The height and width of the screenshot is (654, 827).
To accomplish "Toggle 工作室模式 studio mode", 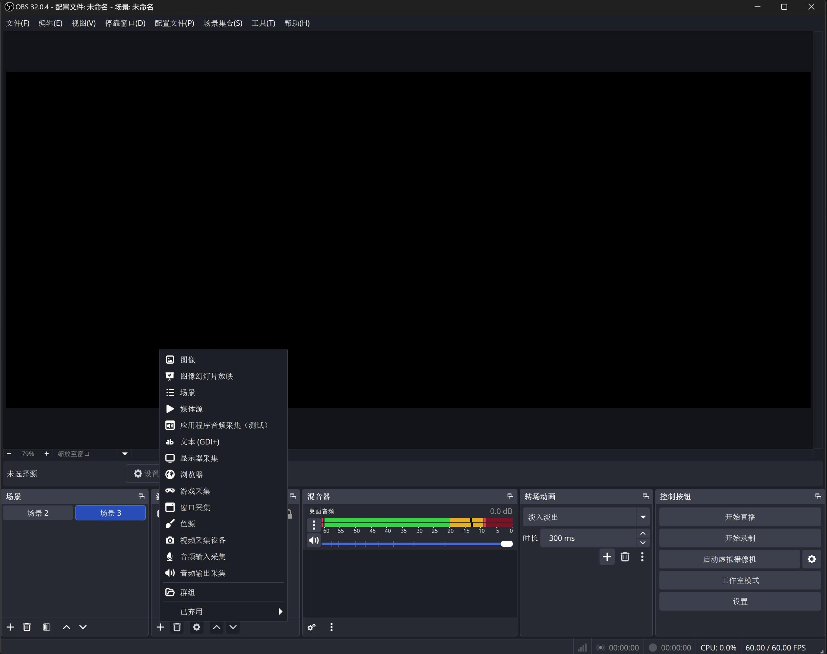I will click(x=740, y=580).
